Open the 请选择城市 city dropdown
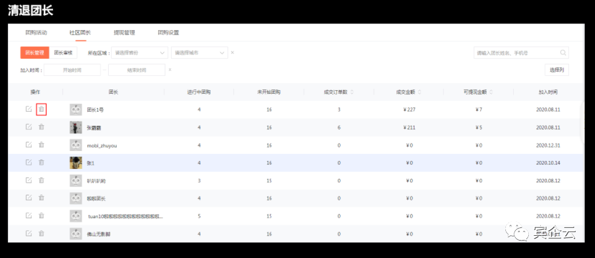The image size is (595, 258). pyautogui.click(x=200, y=53)
